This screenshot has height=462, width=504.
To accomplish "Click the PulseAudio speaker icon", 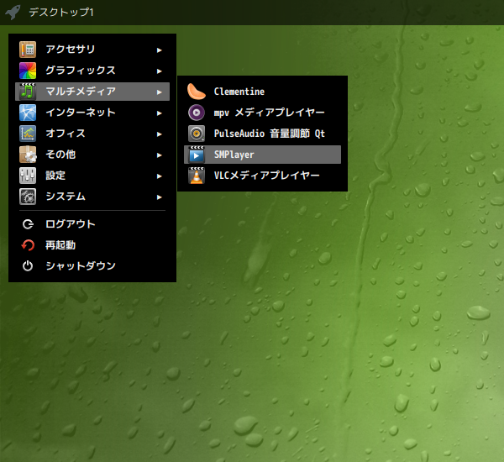I will coord(197,134).
